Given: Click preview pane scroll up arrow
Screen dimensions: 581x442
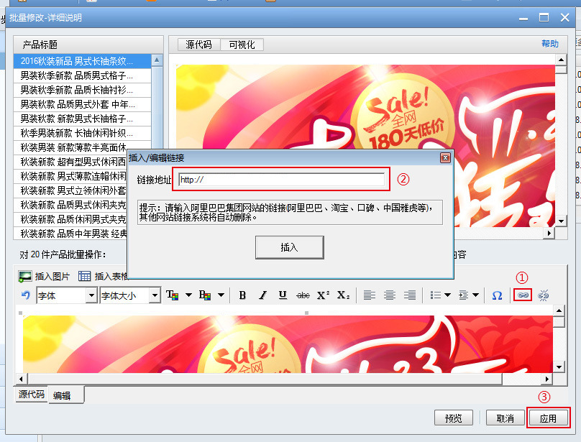Looking at the screenshot, I should 561,60.
